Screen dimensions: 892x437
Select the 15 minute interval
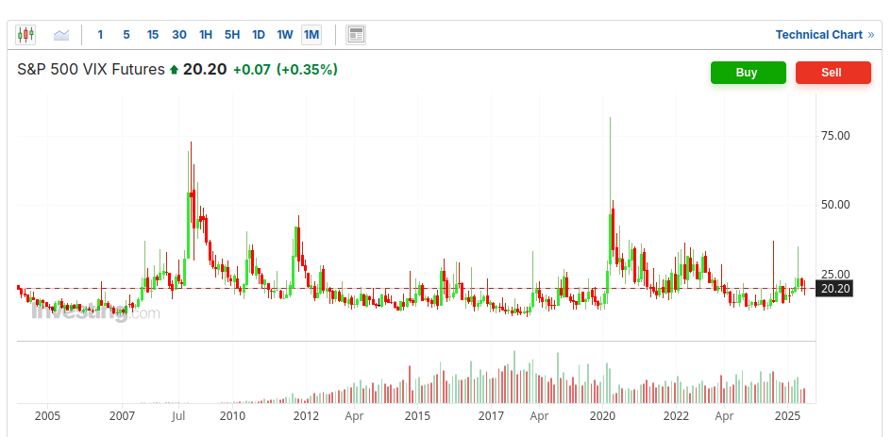pos(153,35)
